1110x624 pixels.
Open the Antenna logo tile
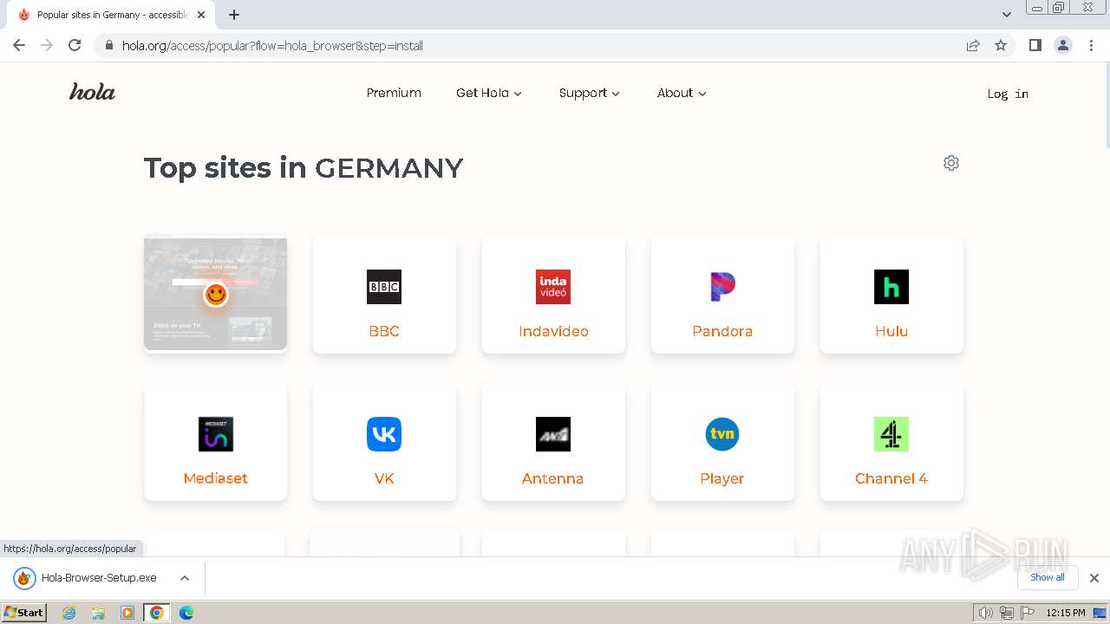pyautogui.click(x=553, y=434)
